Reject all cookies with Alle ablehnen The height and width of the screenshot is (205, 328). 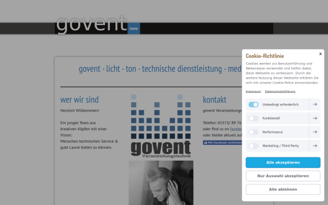coord(283,189)
